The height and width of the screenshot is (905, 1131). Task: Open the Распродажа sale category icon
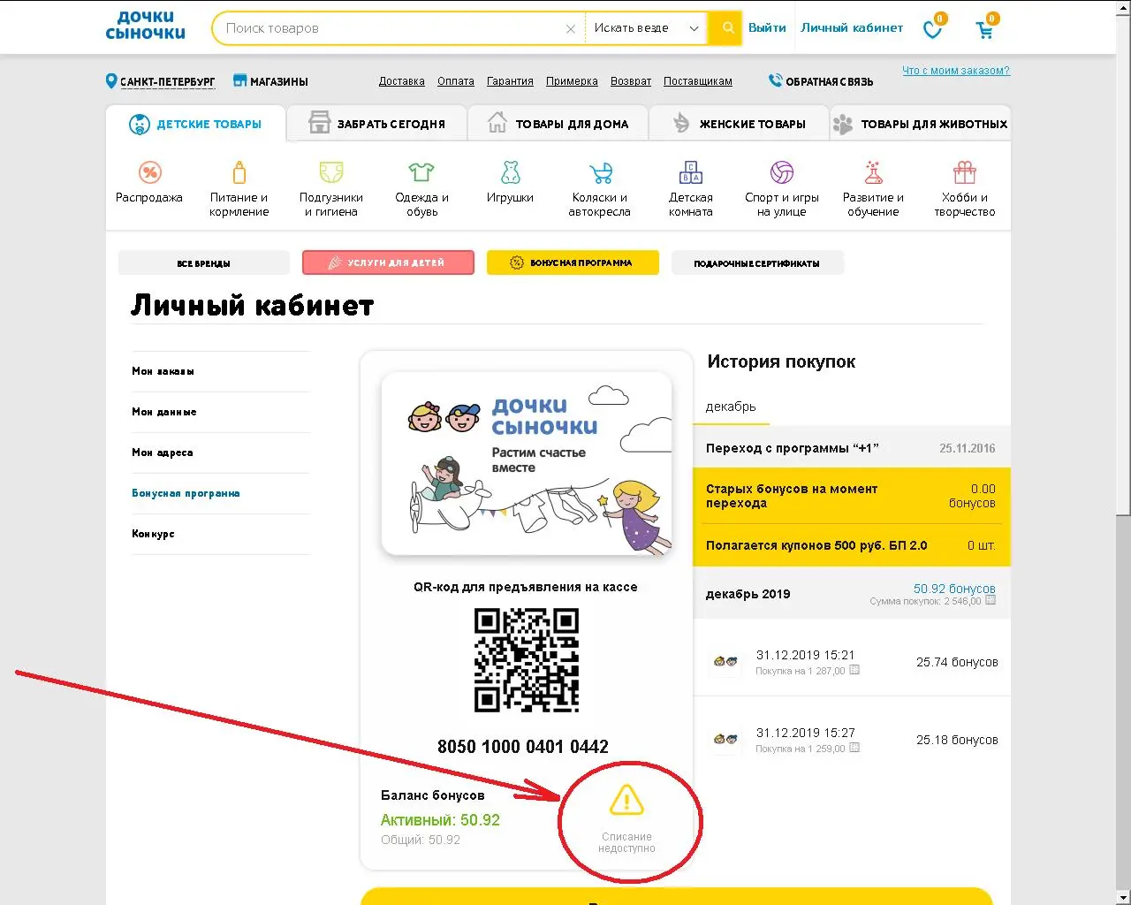tap(150, 172)
